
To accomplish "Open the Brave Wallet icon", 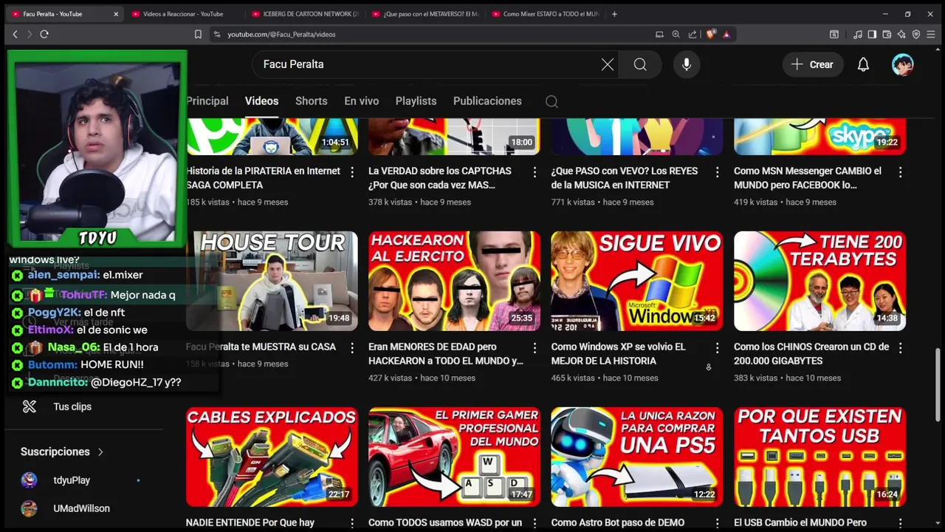I will pyautogui.click(x=887, y=34).
